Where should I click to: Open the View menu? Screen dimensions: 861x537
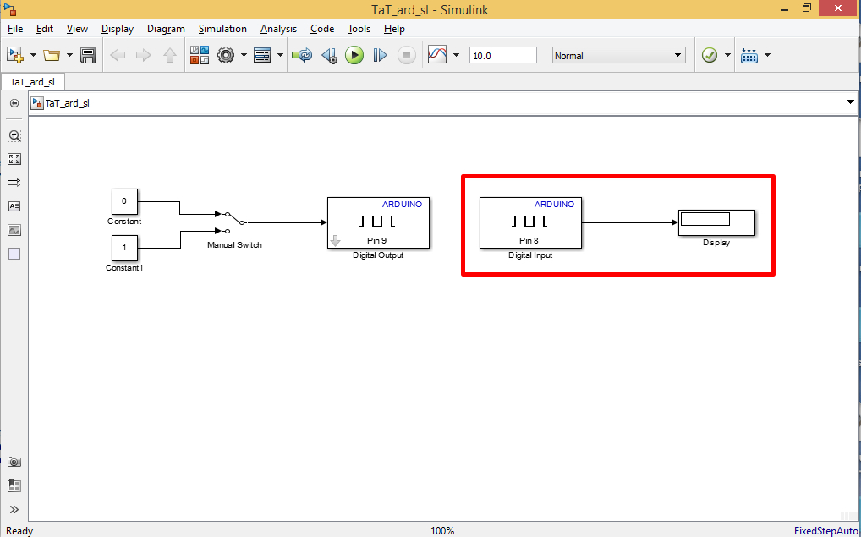(78, 29)
